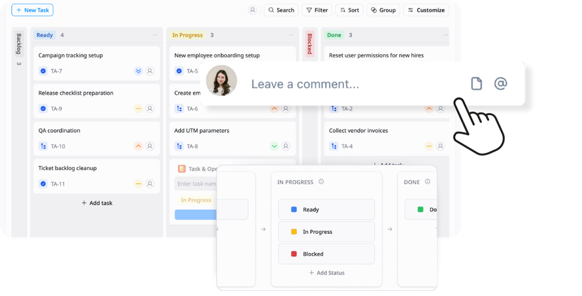Open the Search tool

coord(281,10)
